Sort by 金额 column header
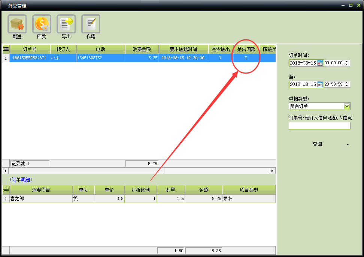Image resolution: width=364 pixels, height=257 pixels. pos(204,190)
